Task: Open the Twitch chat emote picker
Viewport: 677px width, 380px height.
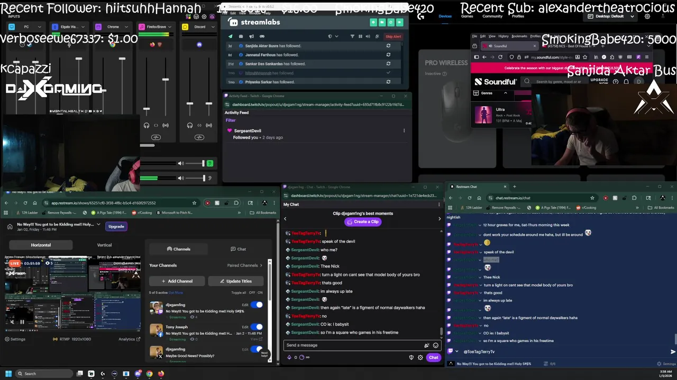Action: 436,345
